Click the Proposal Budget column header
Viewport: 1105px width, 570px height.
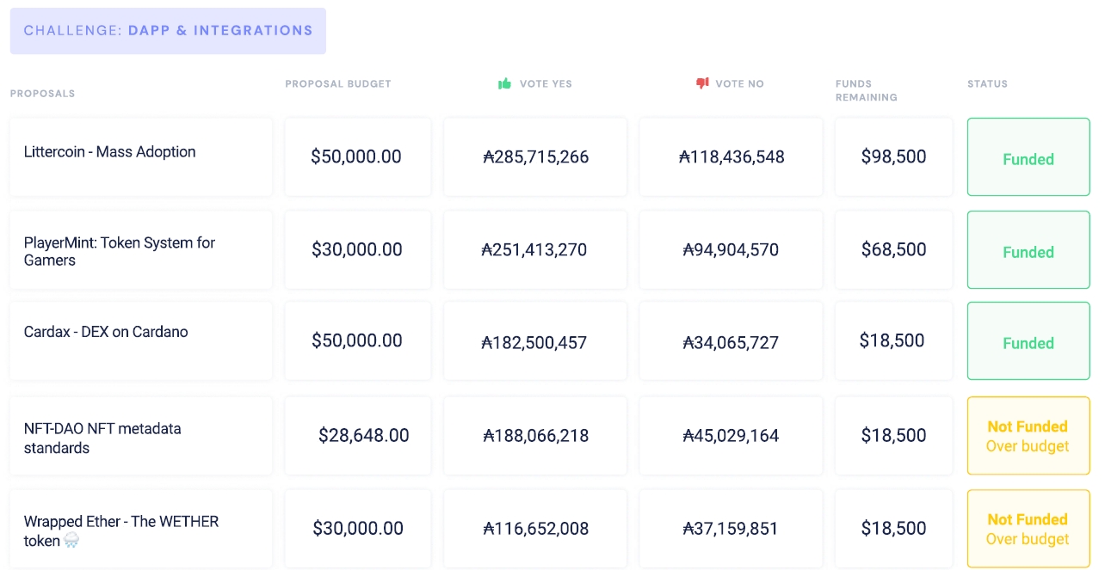coord(338,84)
